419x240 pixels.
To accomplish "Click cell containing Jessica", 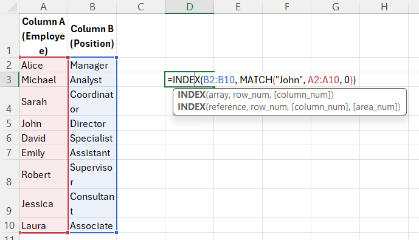I will pos(44,204).
